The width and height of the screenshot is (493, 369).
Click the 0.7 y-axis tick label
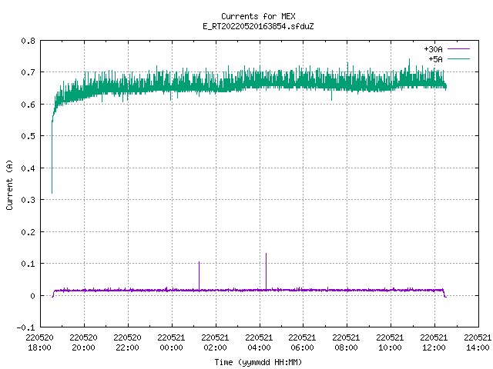tap(28, 72)
